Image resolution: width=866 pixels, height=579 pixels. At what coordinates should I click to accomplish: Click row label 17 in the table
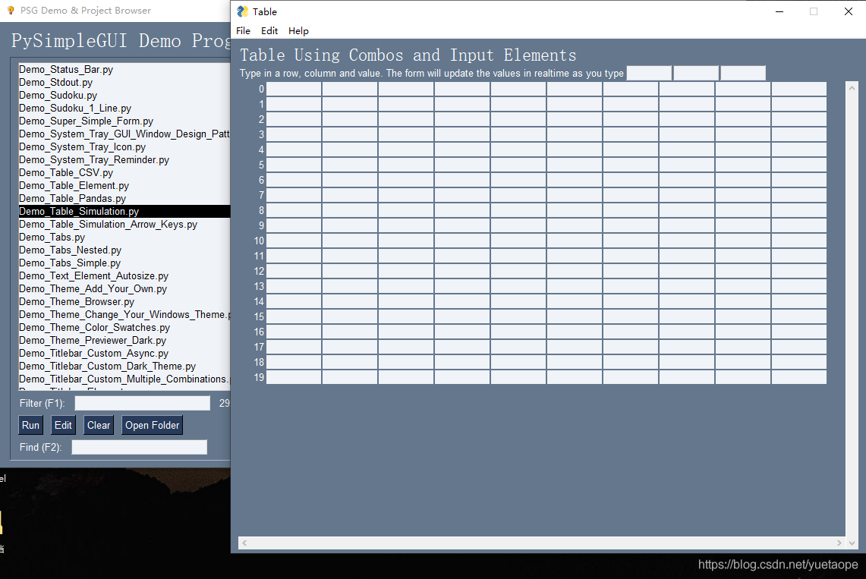coord(259,347)
